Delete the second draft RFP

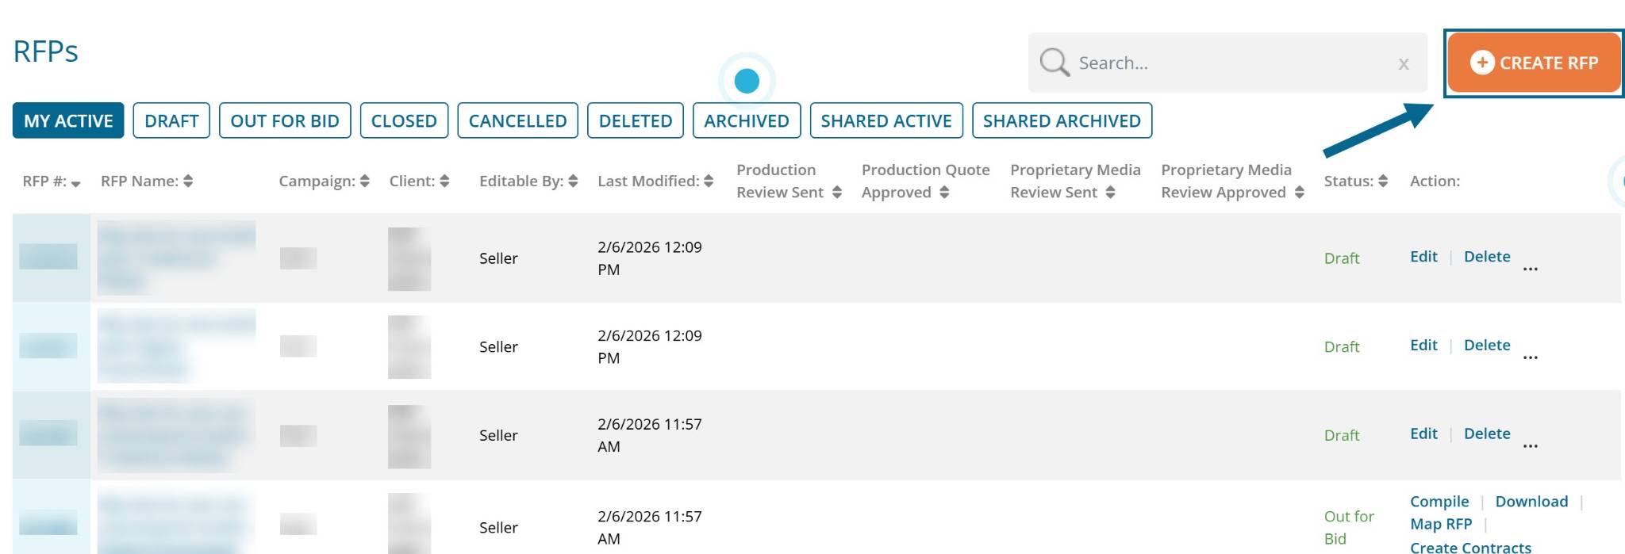(1486, 346)
